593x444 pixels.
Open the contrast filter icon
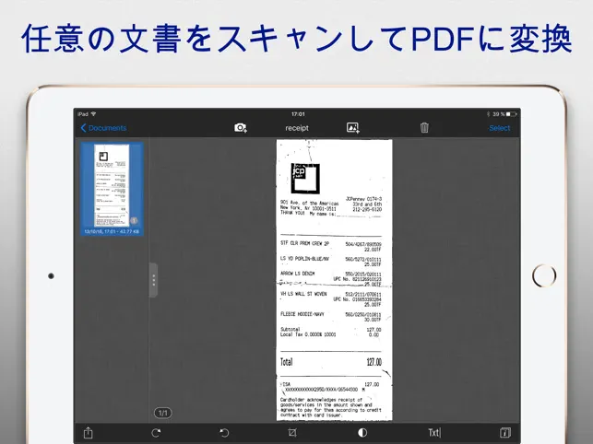[362, 433]
